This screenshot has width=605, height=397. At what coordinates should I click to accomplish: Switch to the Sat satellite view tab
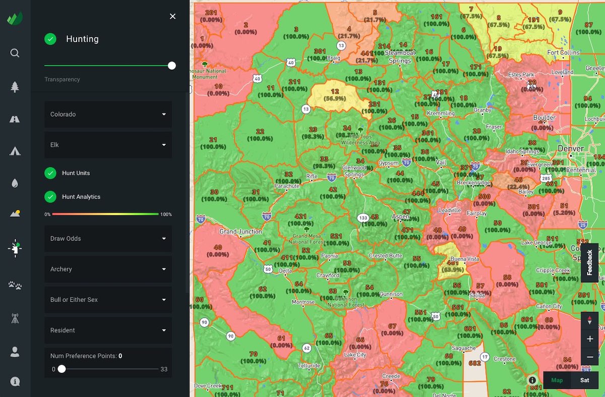pos(584,380)
